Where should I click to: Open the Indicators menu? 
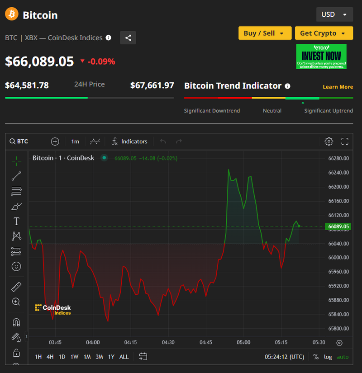[x=129, y=142]
